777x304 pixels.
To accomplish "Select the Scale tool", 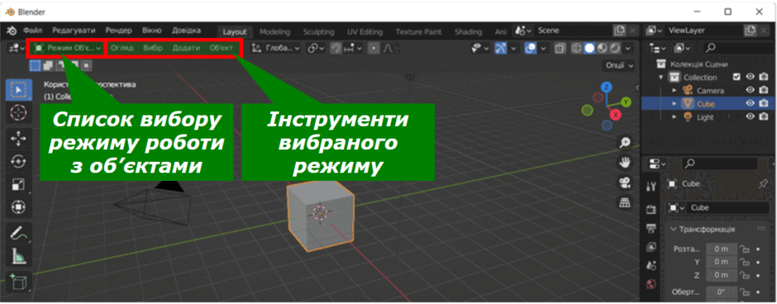I will [19, 184].
